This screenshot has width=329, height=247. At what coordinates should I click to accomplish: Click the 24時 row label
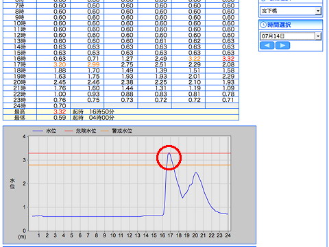[x=20, y=106]
